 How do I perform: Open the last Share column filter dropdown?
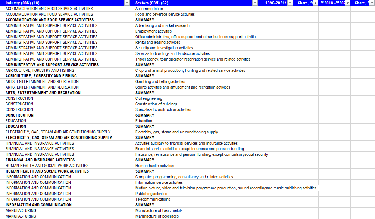coord(372,3)
